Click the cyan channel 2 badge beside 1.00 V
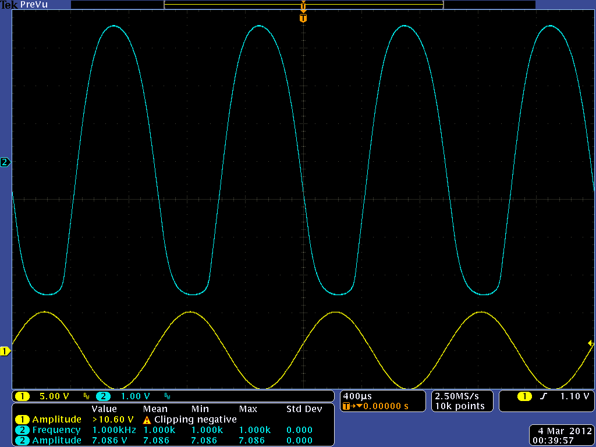The height and width of the screenshot is (447, 596). [103, 396]
